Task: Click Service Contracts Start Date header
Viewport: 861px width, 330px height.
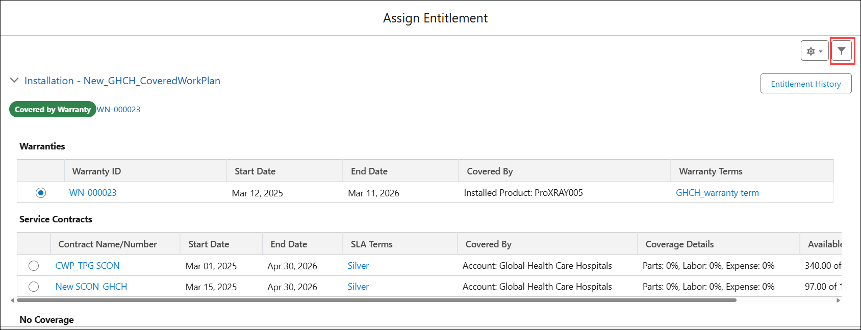Action: click(x=221, y=244)
